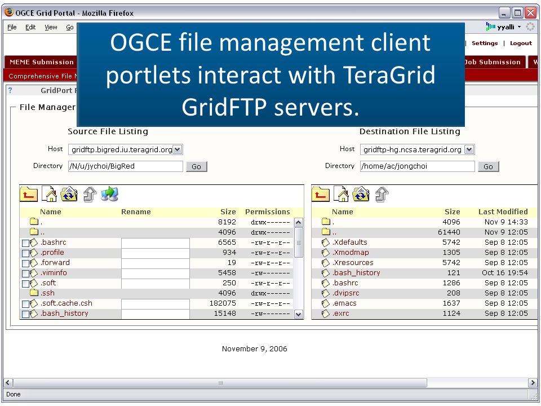Click the browser horizontal scroll right arrow

click(x=533, y=382)
